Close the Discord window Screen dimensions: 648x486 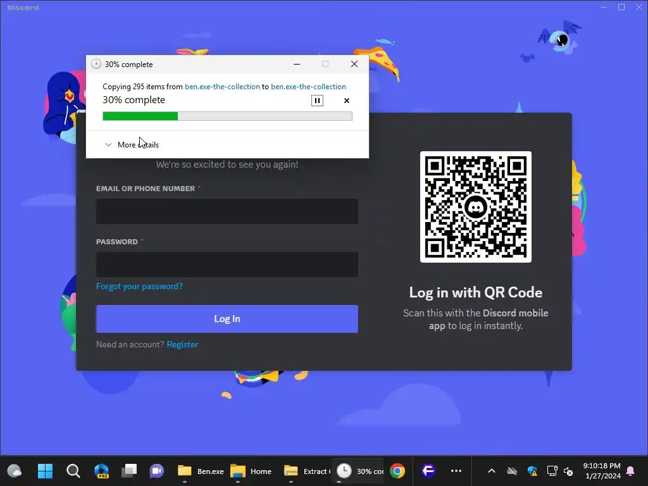pos(639,7)
